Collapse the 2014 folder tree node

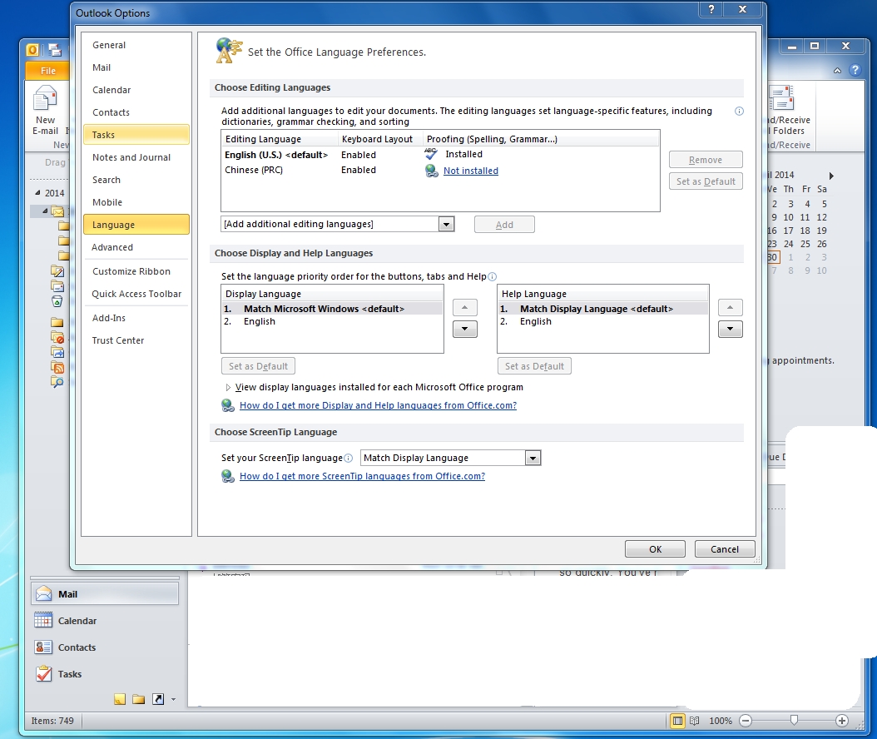(38, 193)
